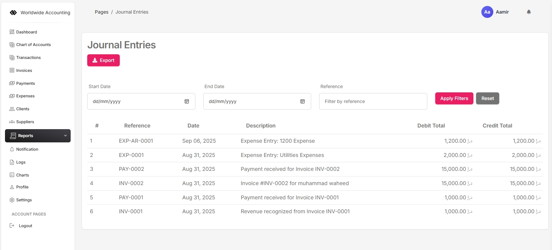This screenshot has height=250, width=552.
Task: Focus the Filter by reference field
Action: point(373,101)
